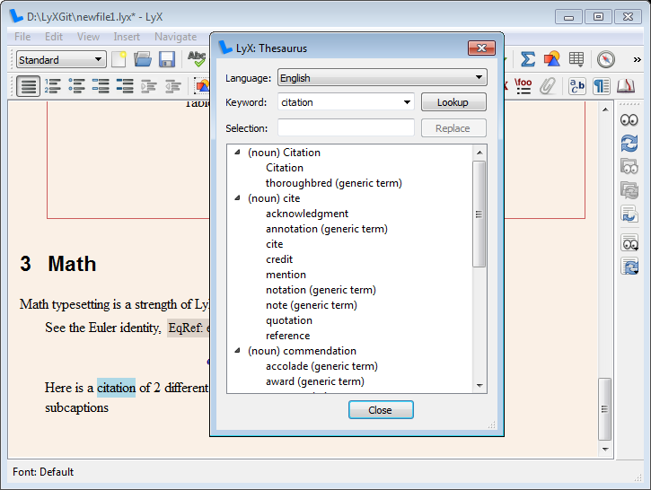This screenshot has width=651, height=490.
Task: Click the highlighted word 'citation' in document
Action: click(116, 388)
